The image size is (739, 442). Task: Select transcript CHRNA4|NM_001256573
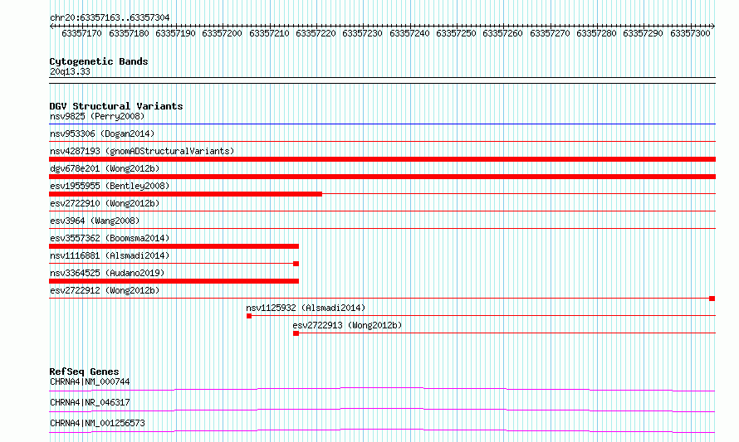click(x=97, y=423)
